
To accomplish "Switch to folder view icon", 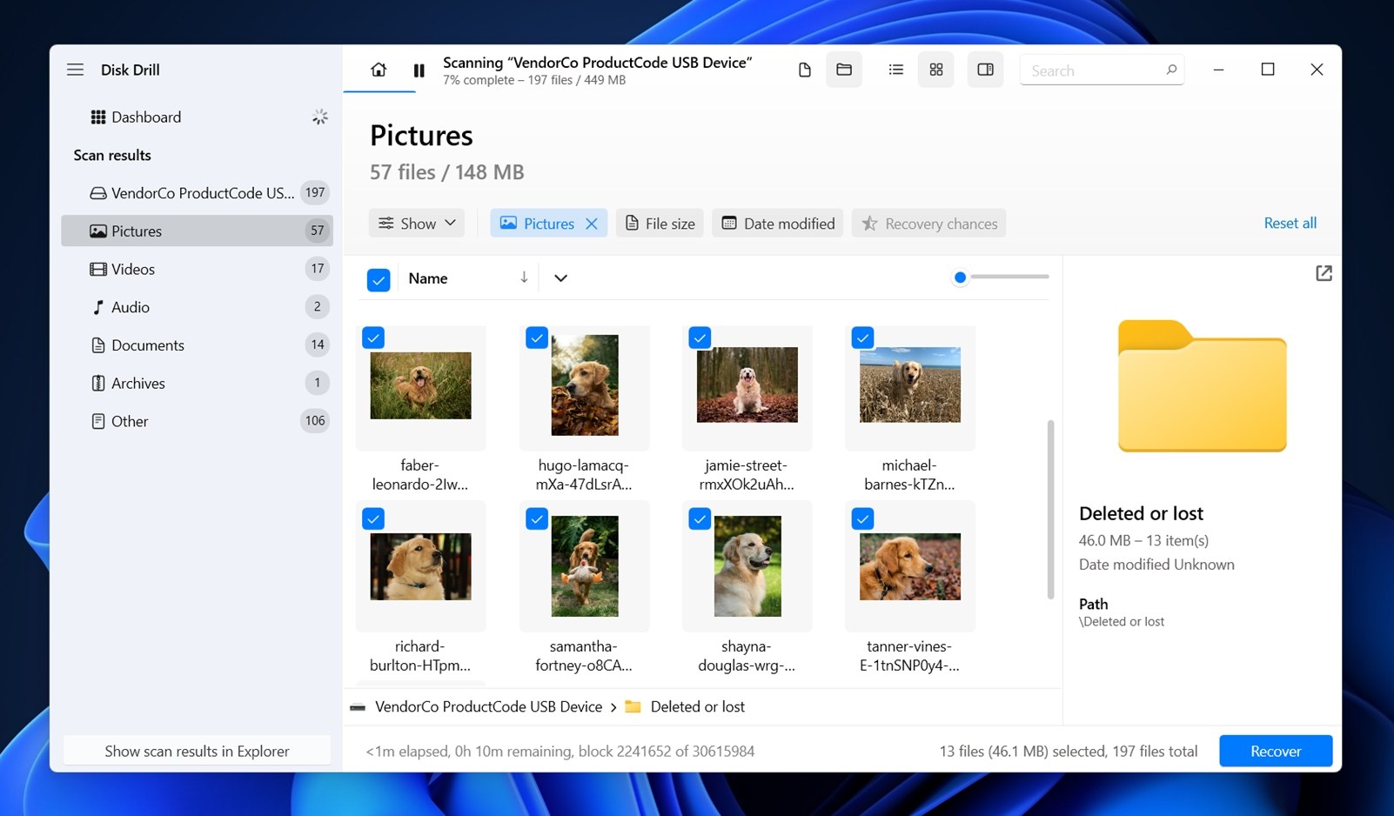I will (x=843, y=70).
